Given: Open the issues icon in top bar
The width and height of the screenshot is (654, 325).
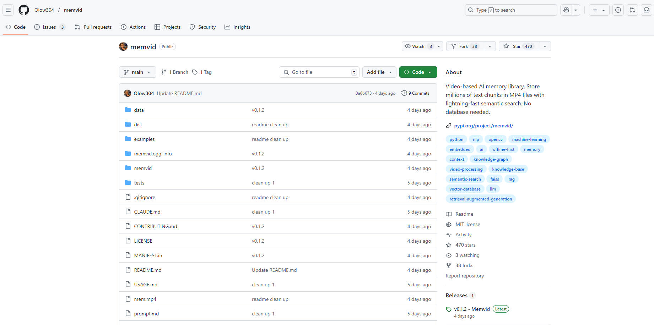Looking at the screenshot, I should pos(618,10).
